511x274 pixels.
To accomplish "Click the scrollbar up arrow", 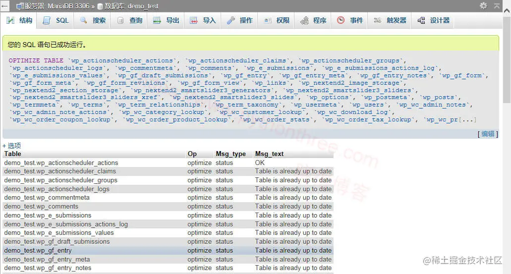I will click(507, 10).
